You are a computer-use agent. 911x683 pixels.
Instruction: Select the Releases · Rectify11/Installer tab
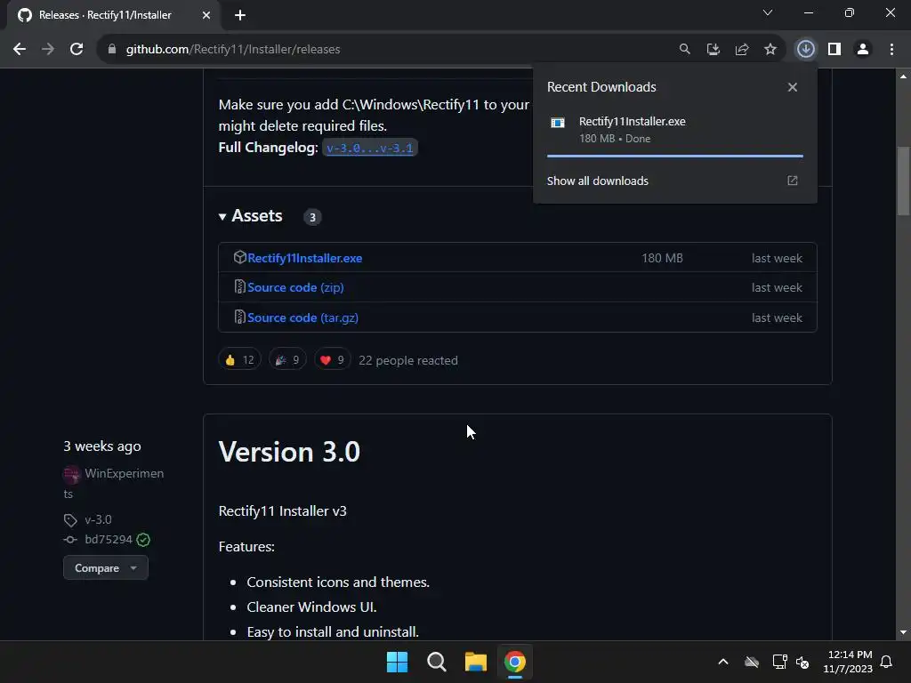coord(105,15)
